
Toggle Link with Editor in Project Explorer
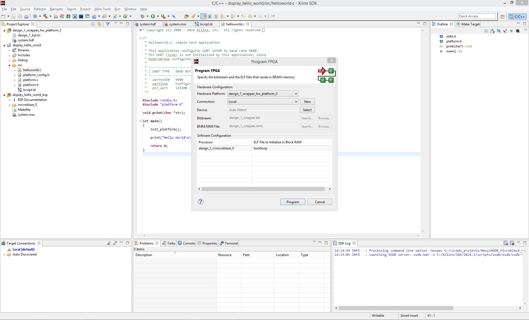point(99,24)
